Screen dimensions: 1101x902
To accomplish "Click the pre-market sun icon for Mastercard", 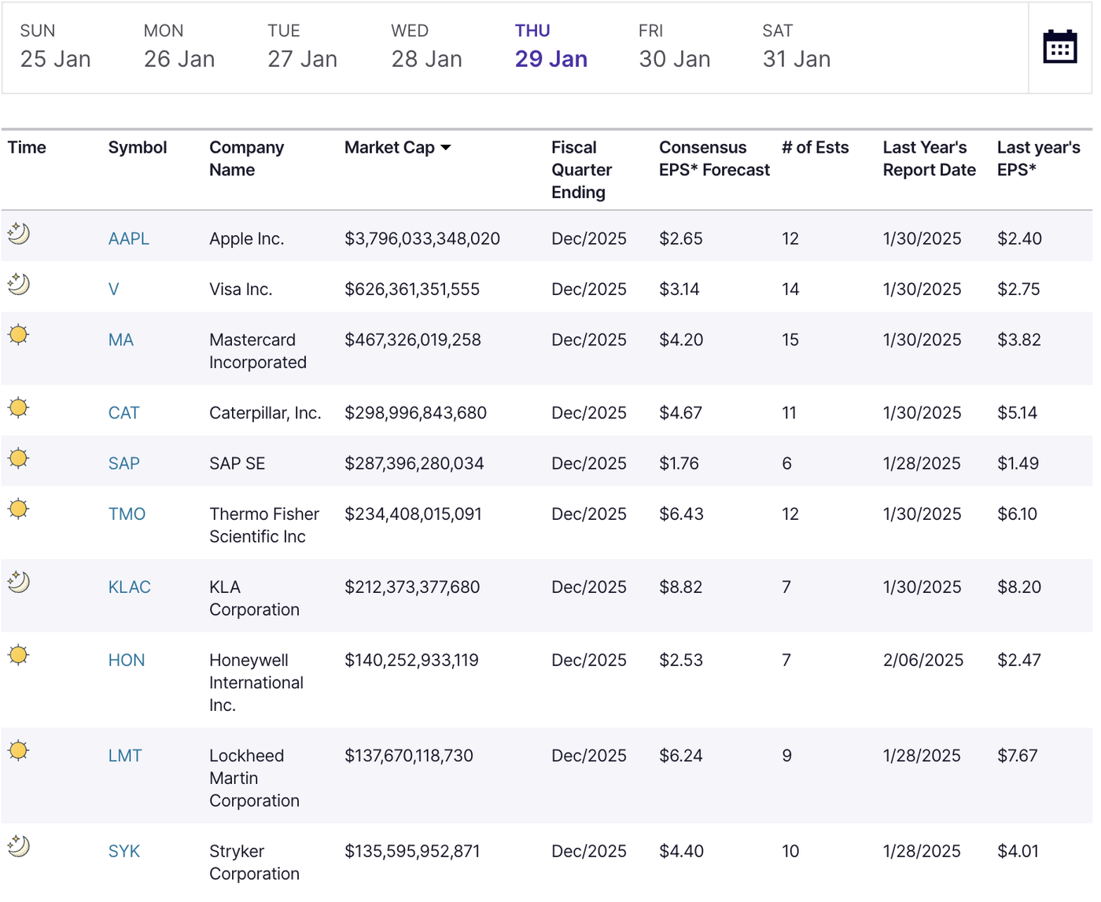I will (19, 335).
